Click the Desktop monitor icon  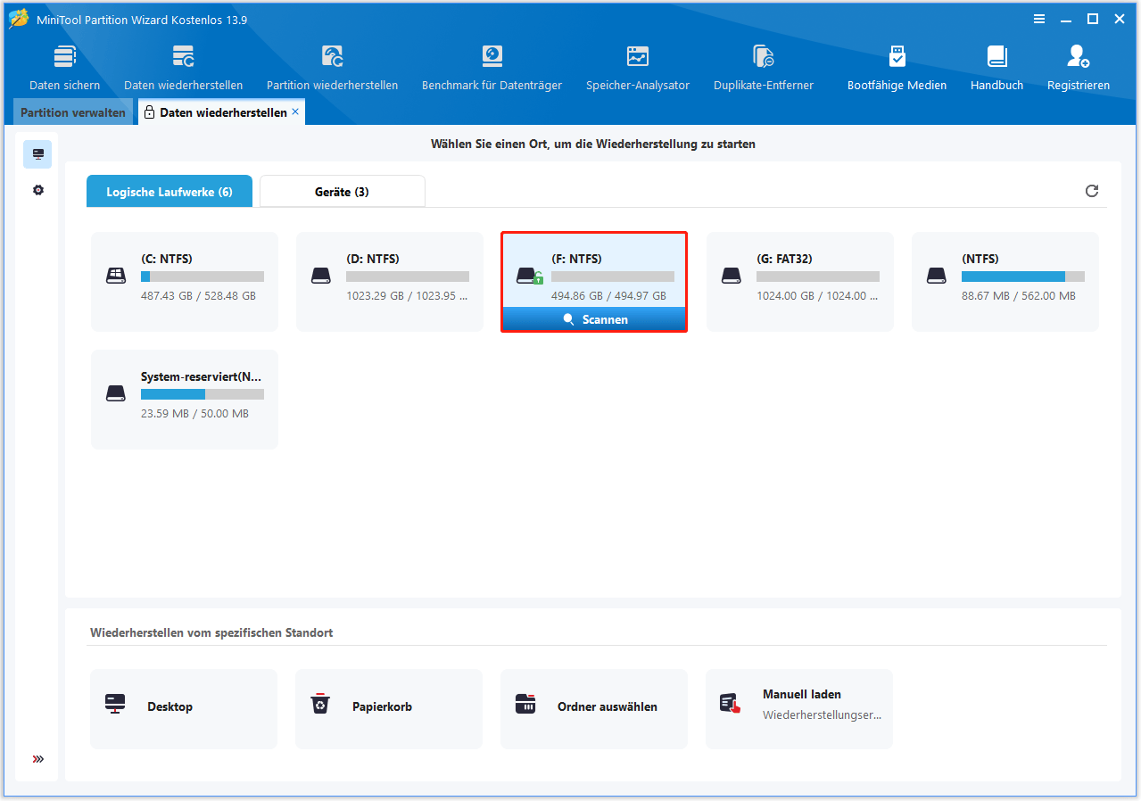coord(115,704)
